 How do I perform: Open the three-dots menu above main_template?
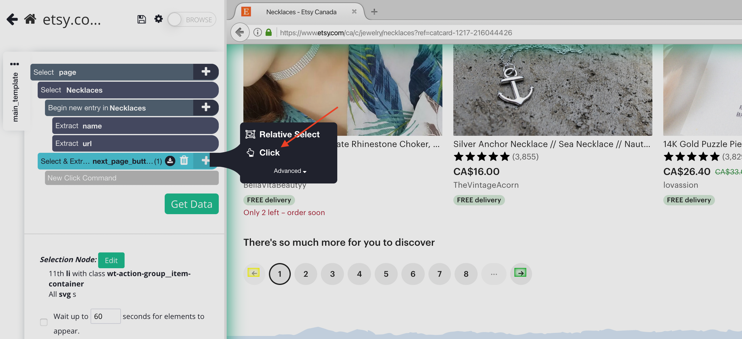[x=14, y=64]
